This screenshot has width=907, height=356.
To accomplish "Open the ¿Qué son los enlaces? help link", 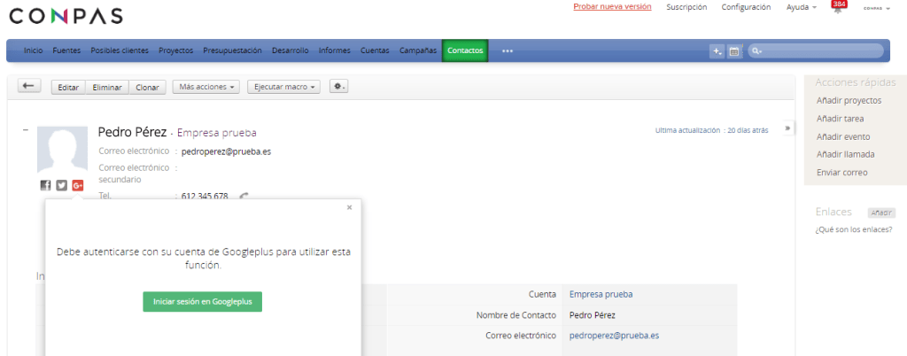I will [854, 229].
